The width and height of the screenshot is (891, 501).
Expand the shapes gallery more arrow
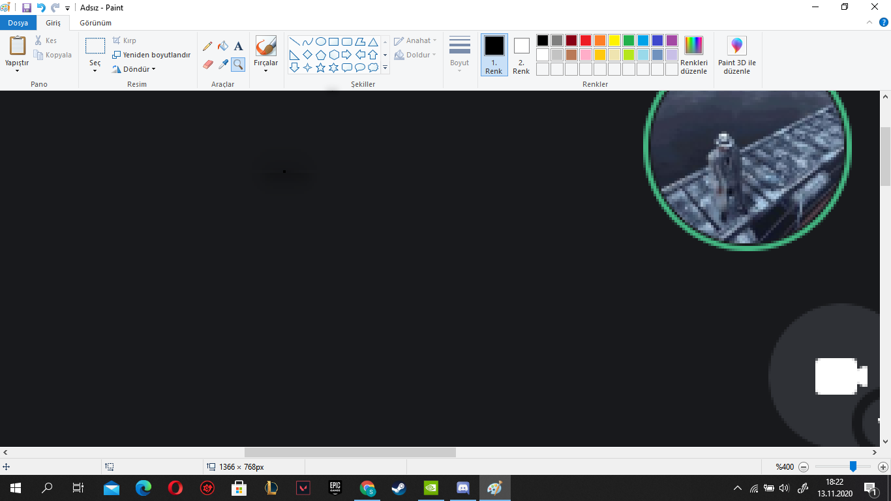pyautogui.click(x=385, y=68)
